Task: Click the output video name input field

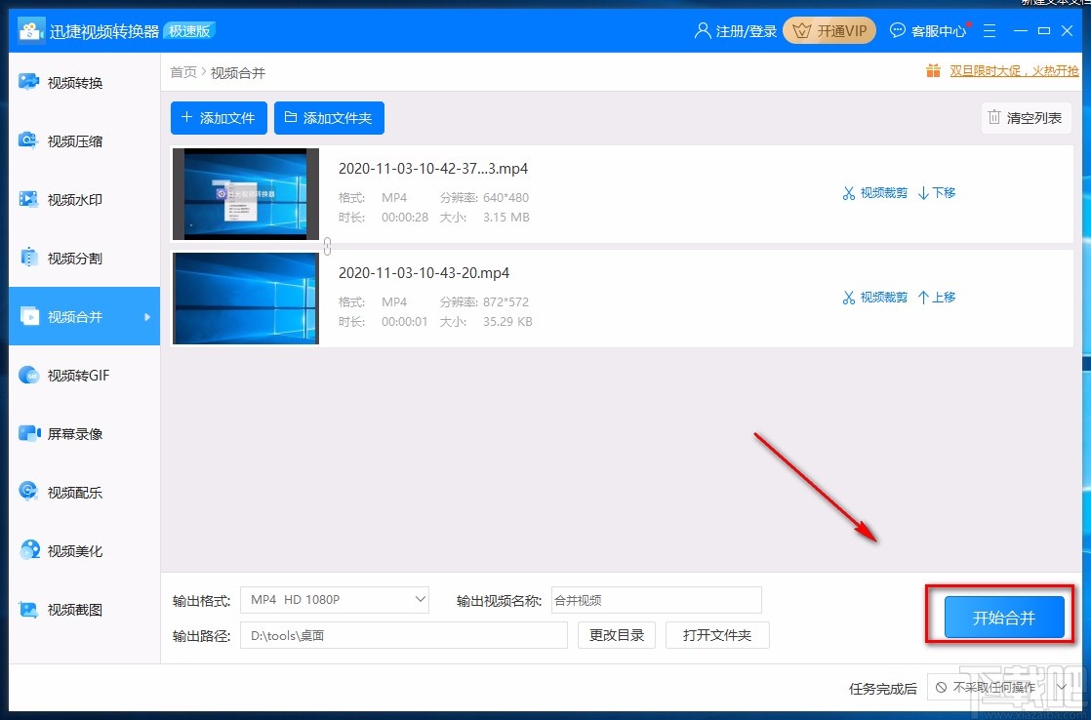Action: (656, 599)
